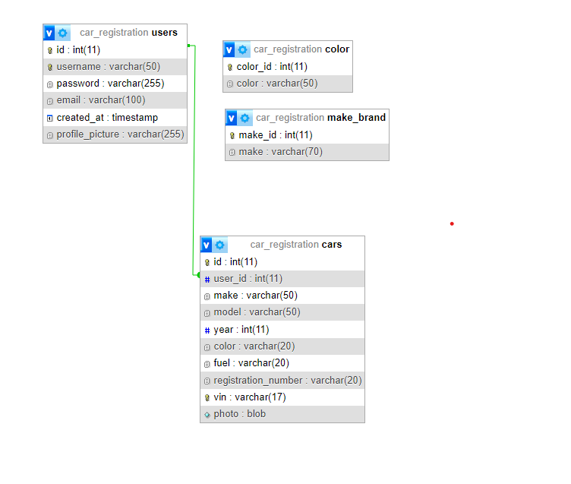Click the red dot on canvas
This screenshot has height=484, width=571.
[x=452, y=223]
